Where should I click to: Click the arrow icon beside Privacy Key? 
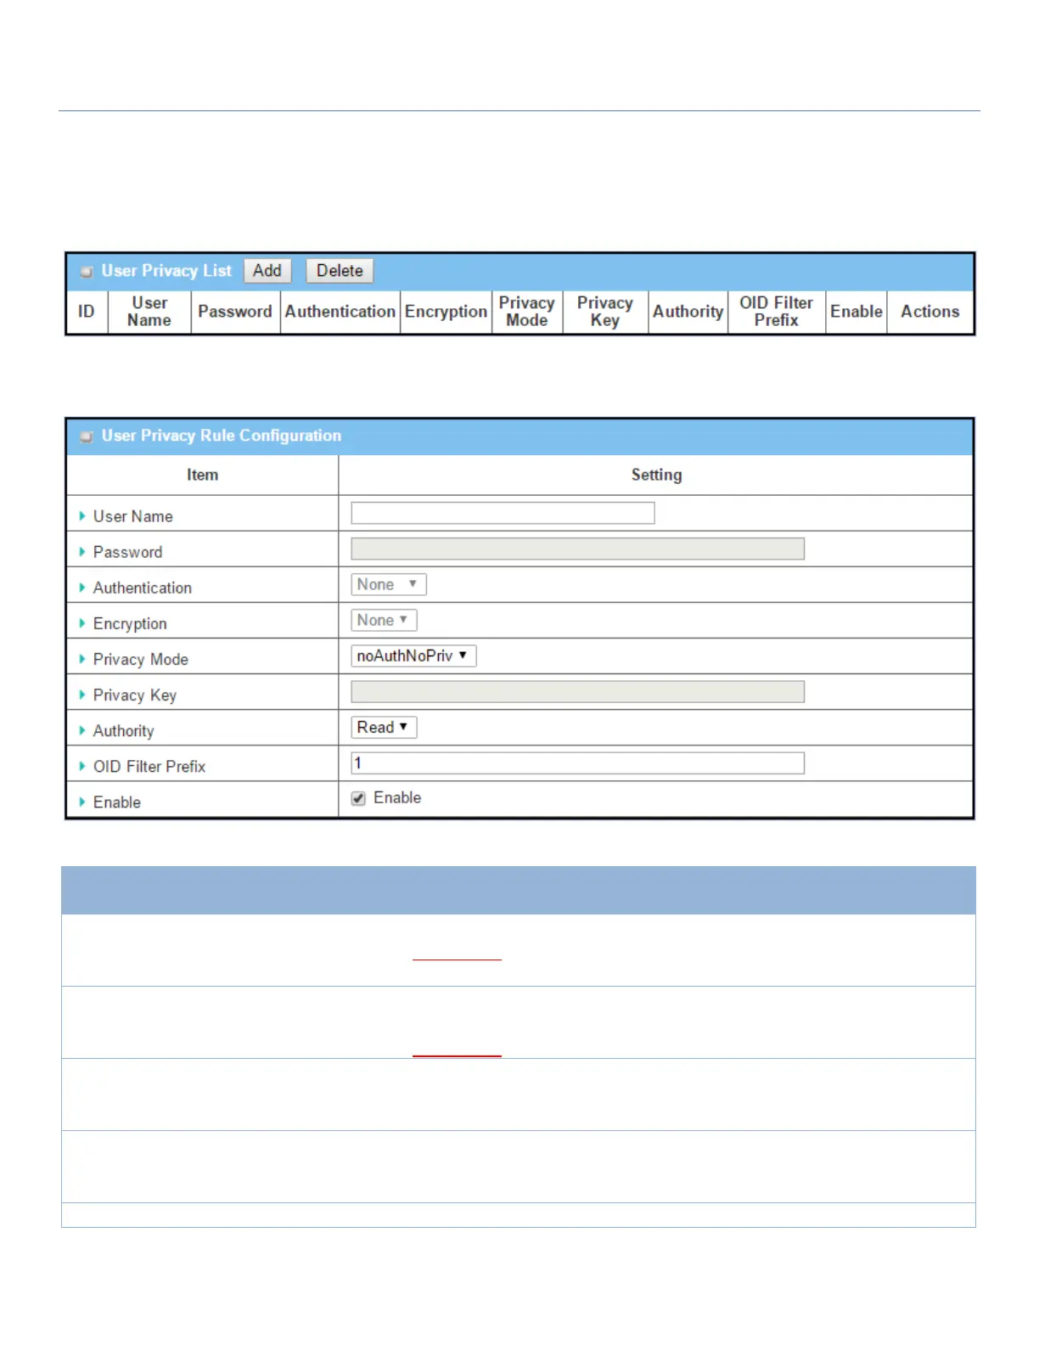point(82,694)
